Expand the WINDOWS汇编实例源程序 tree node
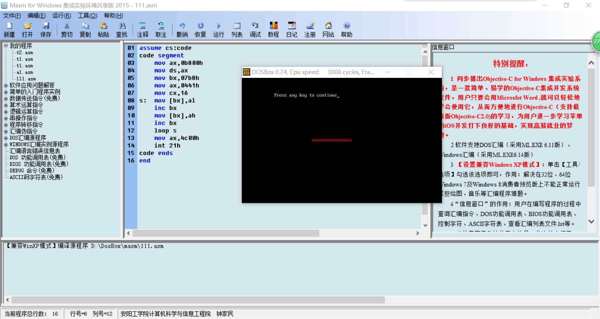This screenshot has width=600, height=319. tap(6, 144)
